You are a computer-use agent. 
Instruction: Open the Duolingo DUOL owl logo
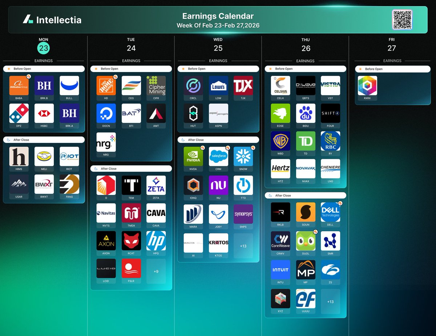(x=306, y=241)
